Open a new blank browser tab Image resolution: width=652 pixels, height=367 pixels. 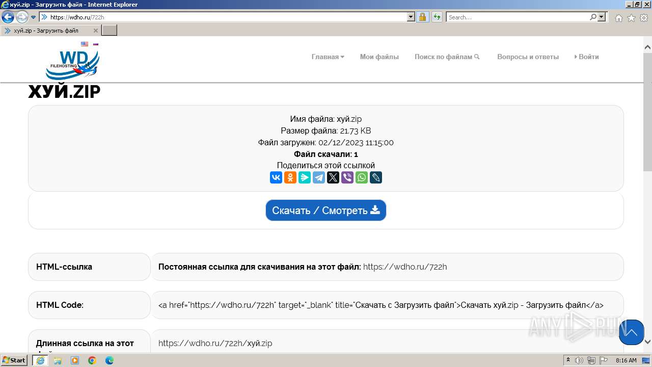click(x=110, y=31)
